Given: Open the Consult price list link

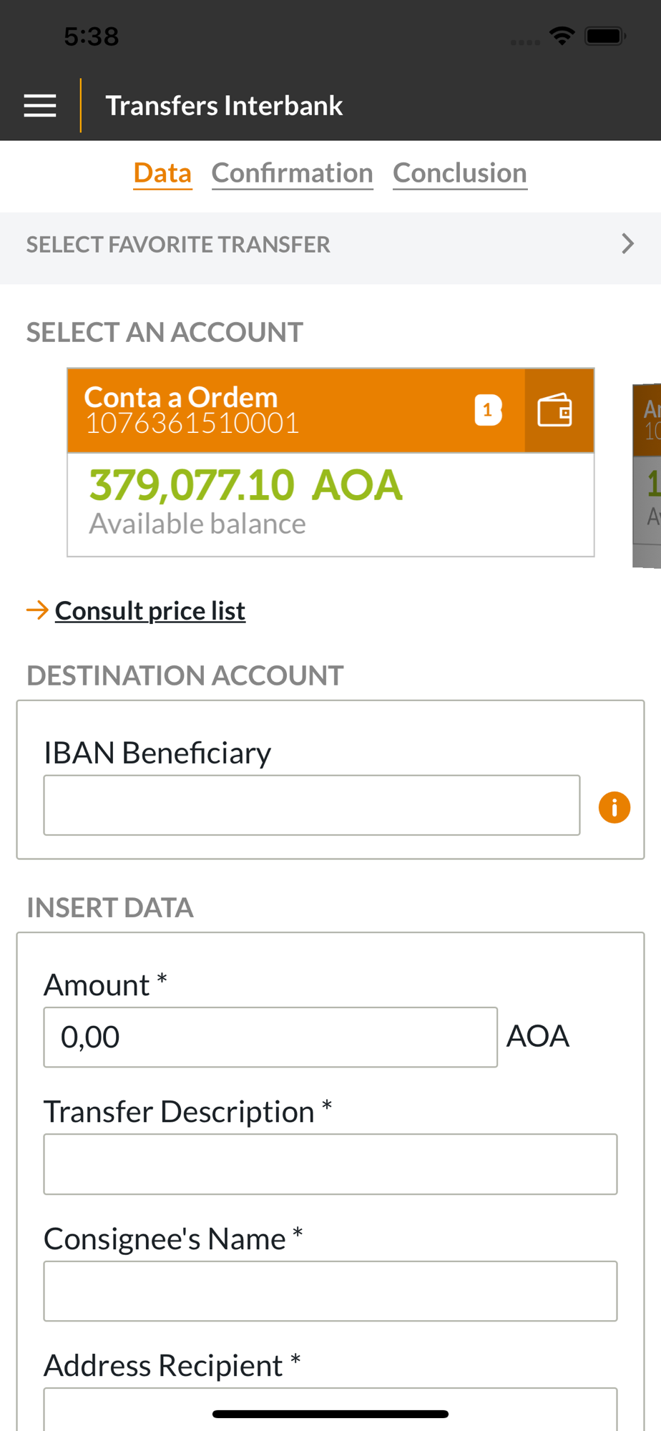Looking at the screenshot, I should (x=150, y=610).
